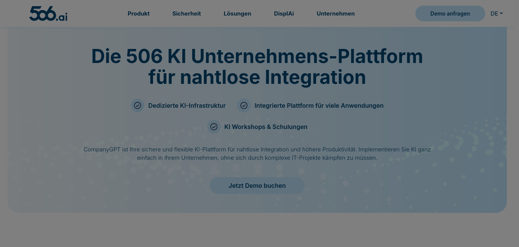519x247 pixels.
Task: Expand the DE language dropdown
Action: tap(497, 14)
